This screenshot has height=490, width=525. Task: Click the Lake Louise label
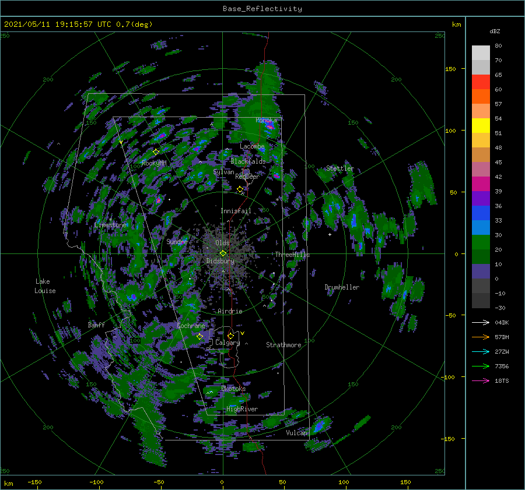45,286
